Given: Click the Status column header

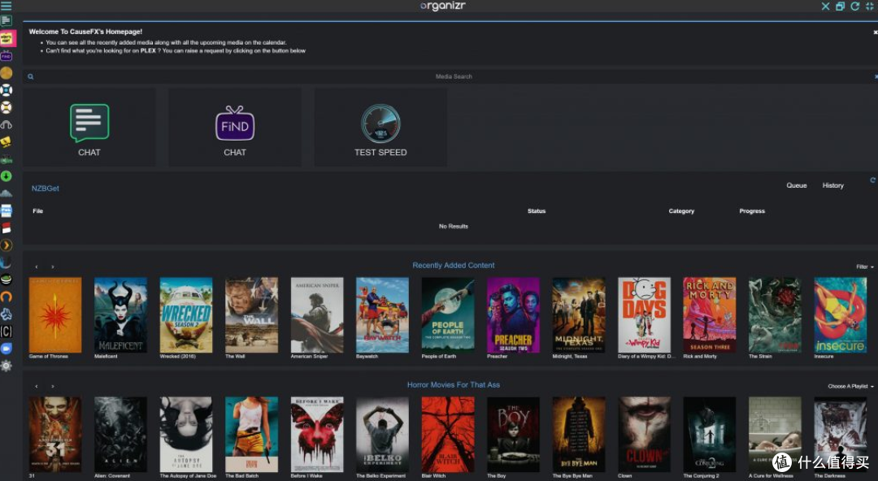Looking at the screenshot, I should 537,211.
